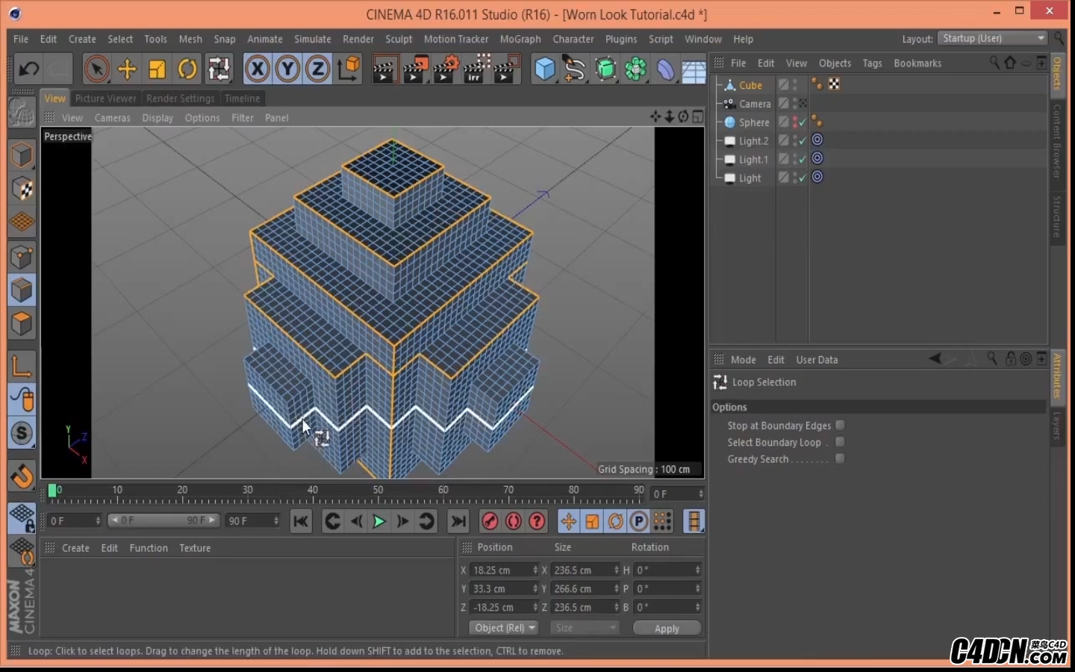Image resolution: width=1075 pixels, height=672 pixels.
Task: Open the MoGraph menu
Action: coord(520,39)
